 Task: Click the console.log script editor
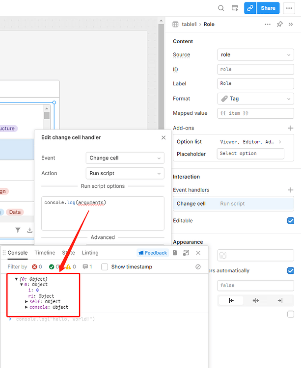(103, 213)
